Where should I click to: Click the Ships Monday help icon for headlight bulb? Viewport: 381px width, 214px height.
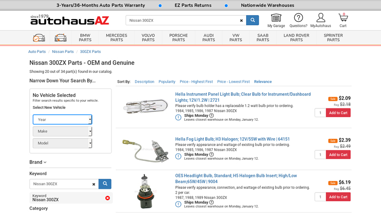point(211,203)
